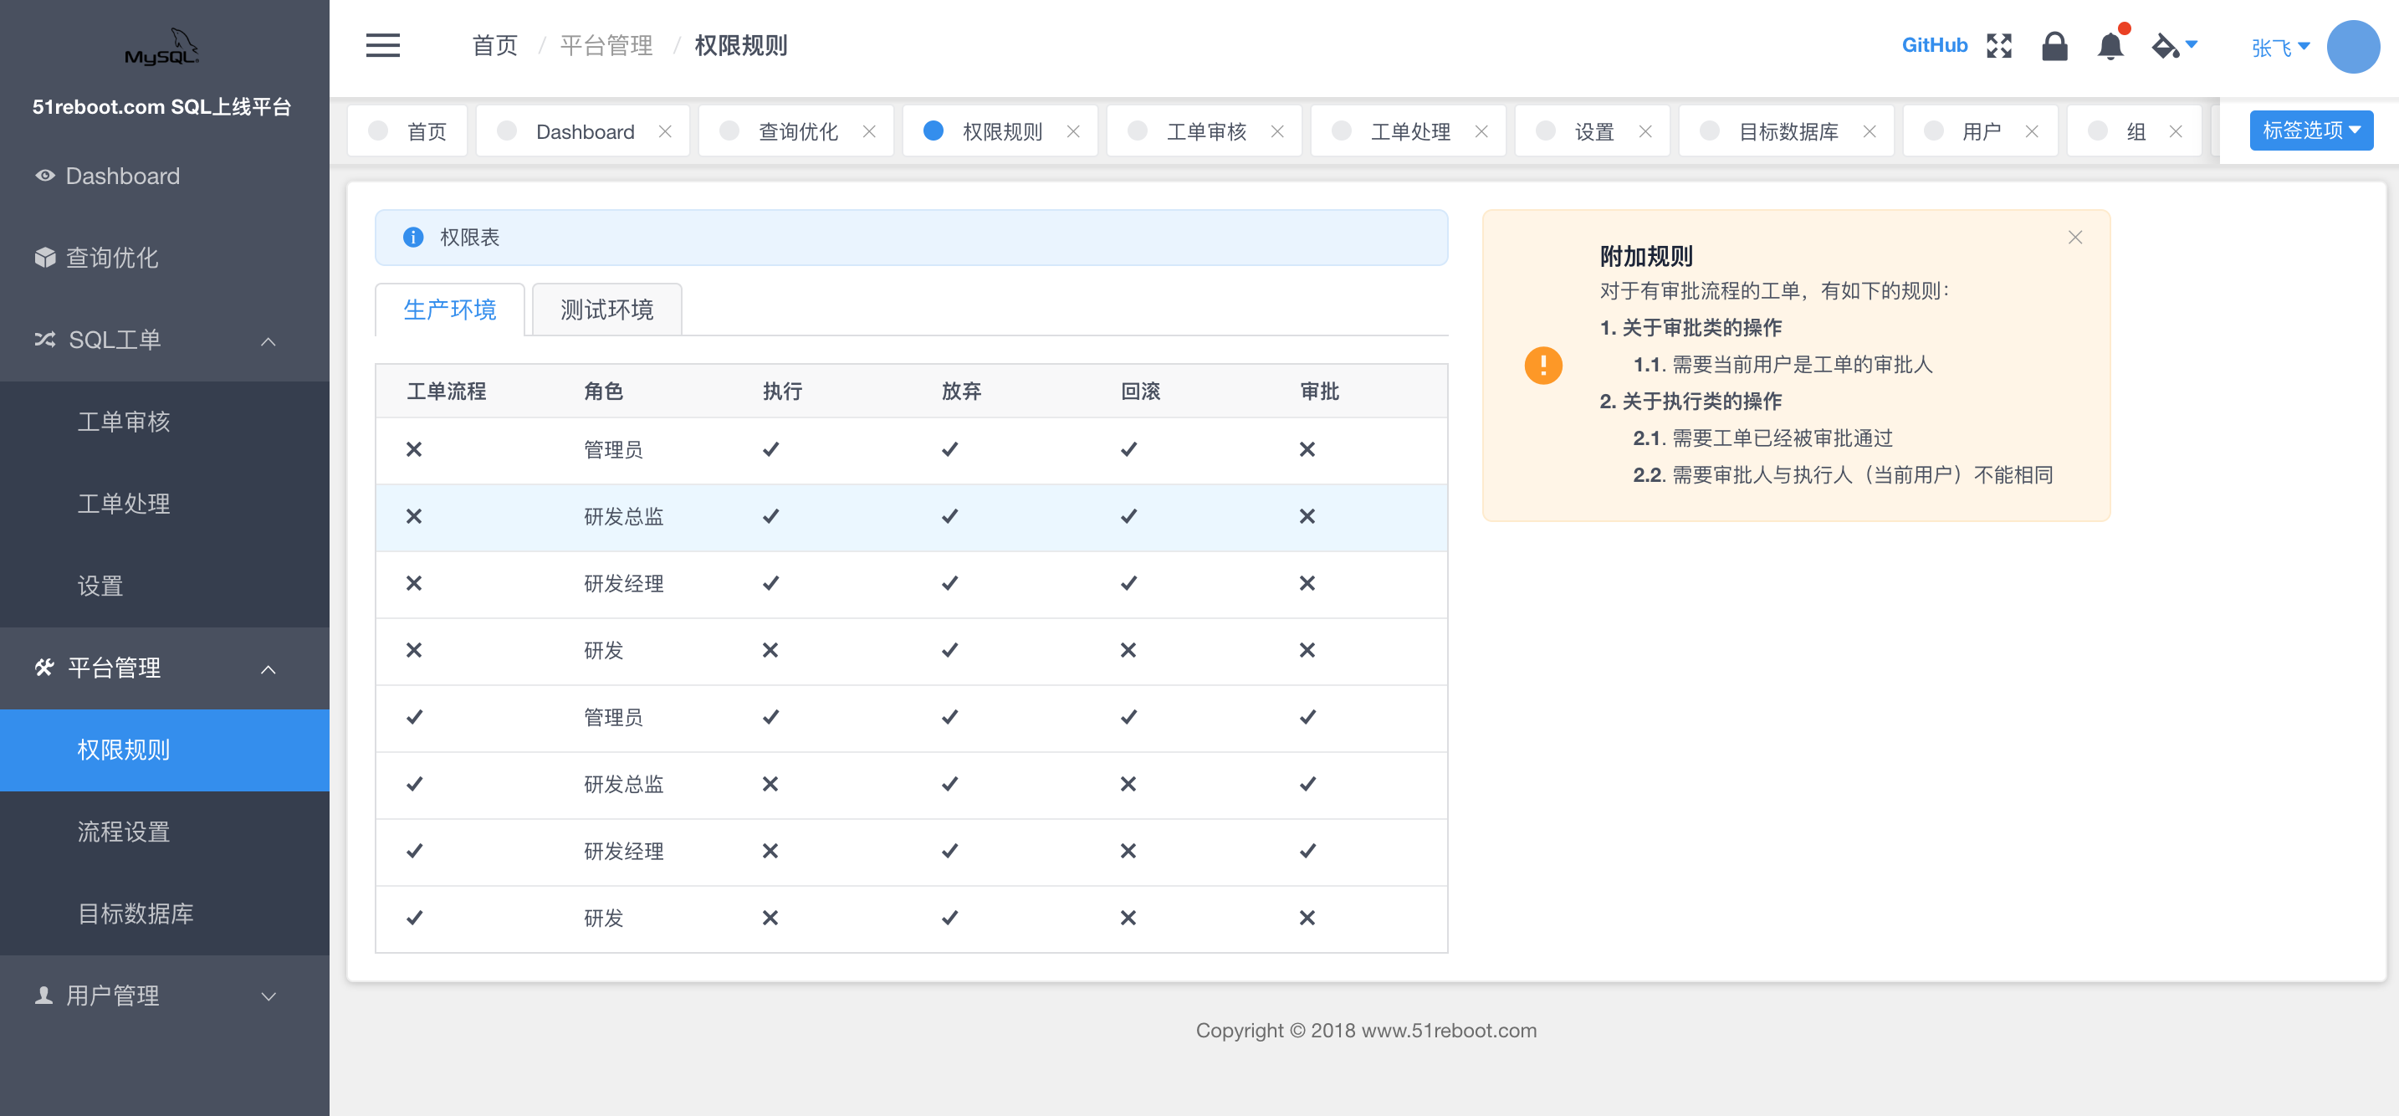Expand the 用户管理 sidebar submenu
Image resolution: width=2399 pixels, height=1116 pixels.
[269, 996]
